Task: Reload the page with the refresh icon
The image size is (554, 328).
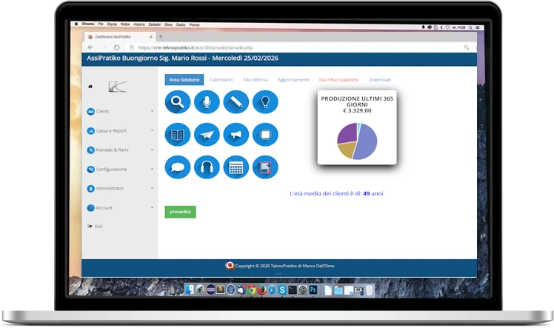Action: point(116,47)
